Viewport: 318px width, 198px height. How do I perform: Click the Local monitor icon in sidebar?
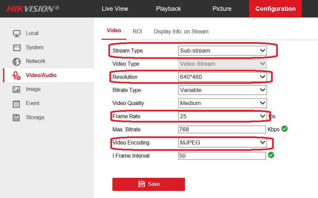tap(17, 33)
